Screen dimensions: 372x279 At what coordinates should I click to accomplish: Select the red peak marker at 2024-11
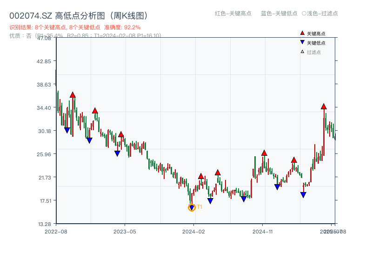point(264,153)
